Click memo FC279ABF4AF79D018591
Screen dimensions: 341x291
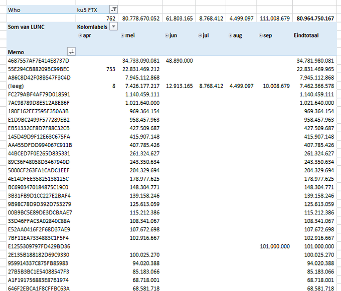(39, 95)
